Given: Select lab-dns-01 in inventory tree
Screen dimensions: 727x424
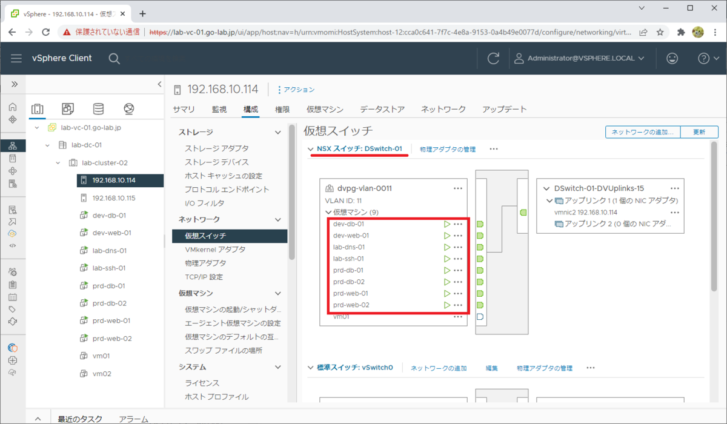Looking at the screenshot, I should (x=109, y=251).
